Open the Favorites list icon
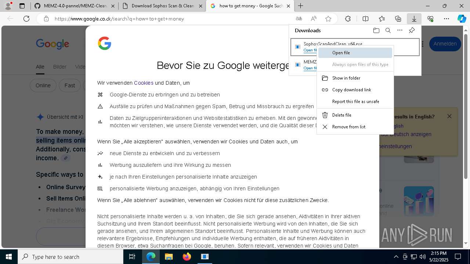The image size is (470, 264). coord(382,19)
